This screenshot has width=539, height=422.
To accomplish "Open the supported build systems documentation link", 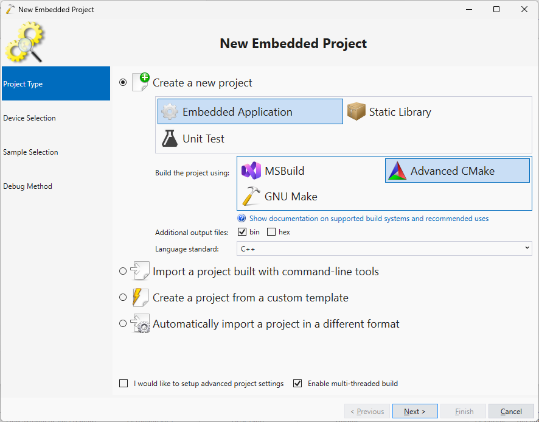I will [x=369, y=219].
